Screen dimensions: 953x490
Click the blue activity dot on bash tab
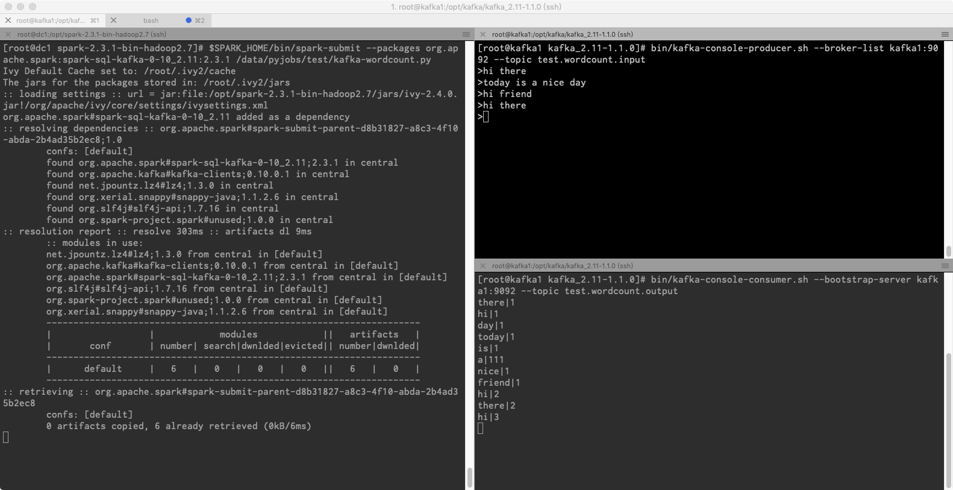(x=189, y=20)
